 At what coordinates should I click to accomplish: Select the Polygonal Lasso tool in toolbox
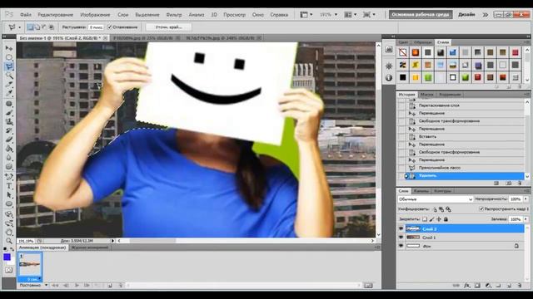[9, 66]
